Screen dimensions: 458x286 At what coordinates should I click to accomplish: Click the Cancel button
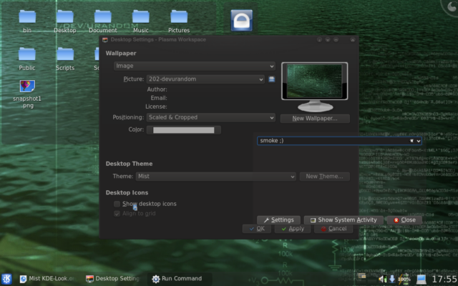(x=333, y=229)
